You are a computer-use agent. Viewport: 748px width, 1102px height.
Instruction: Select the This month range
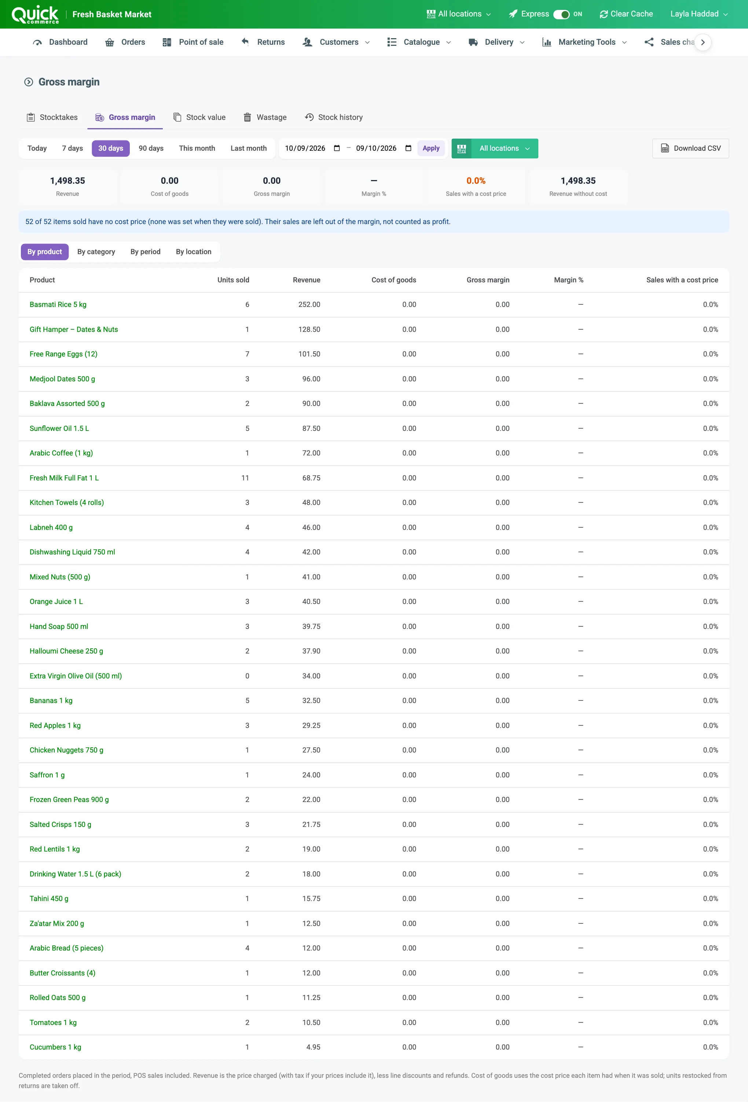click(197, 149)
